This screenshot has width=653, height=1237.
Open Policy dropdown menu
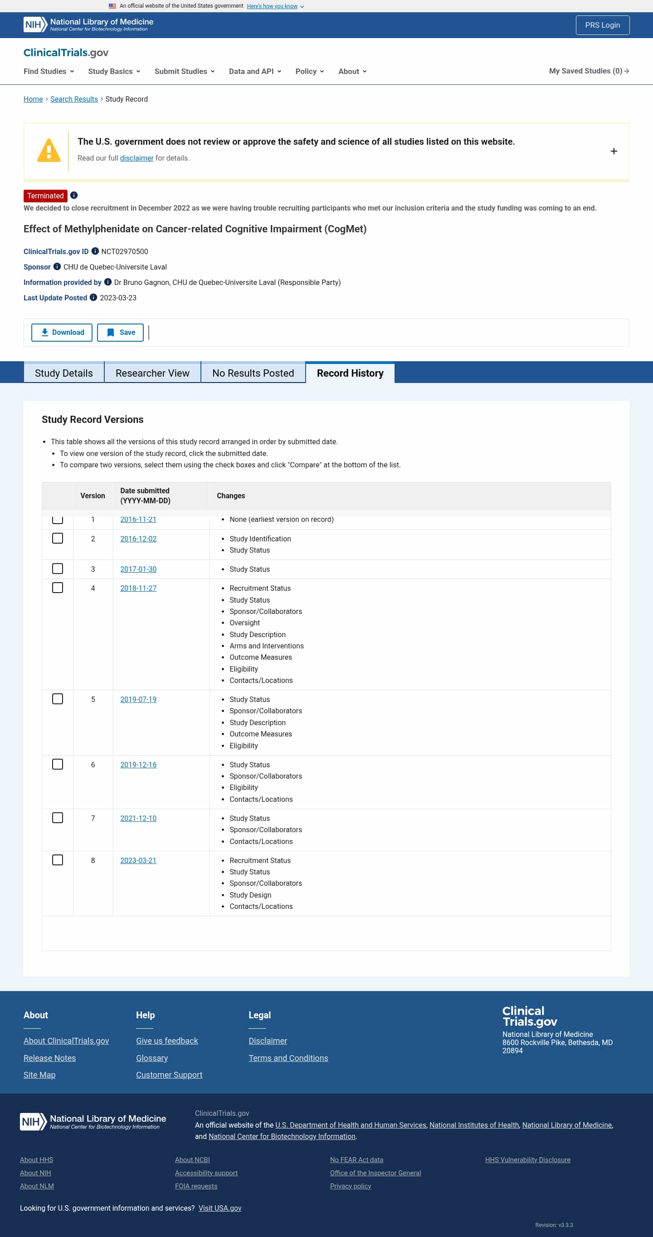(x=310, y=71)
